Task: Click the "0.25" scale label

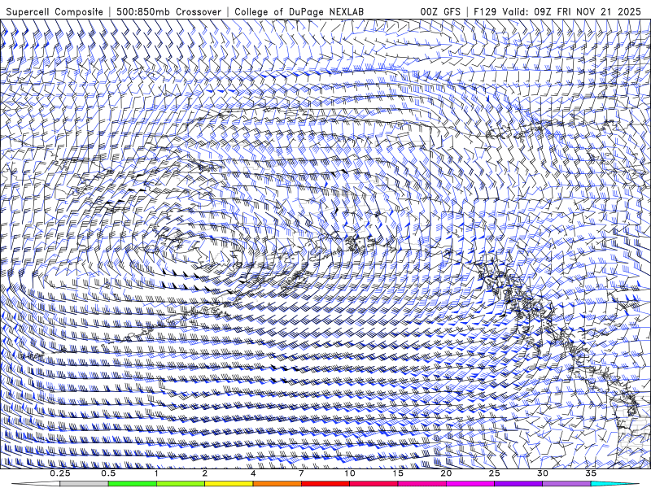Action: coord(60,473)
